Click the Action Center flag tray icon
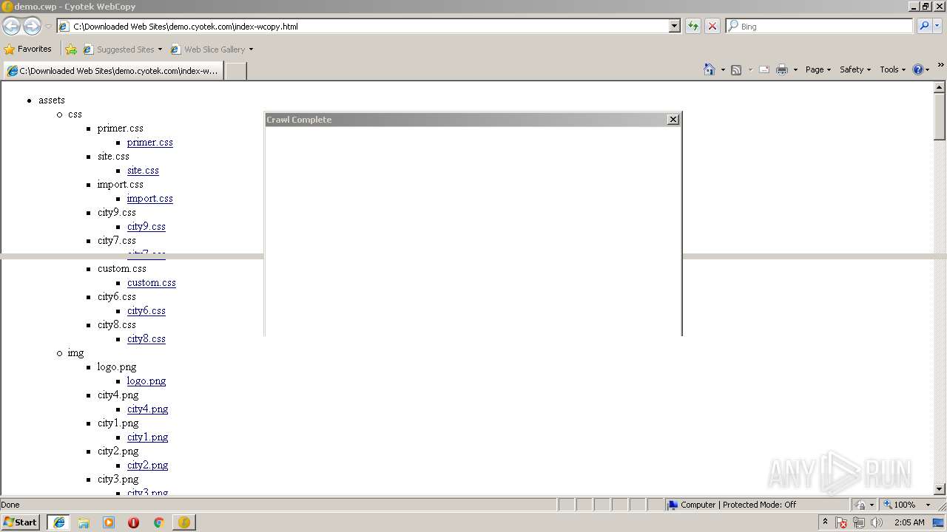This screenshot has height=532, width=947. click(841, 522)
